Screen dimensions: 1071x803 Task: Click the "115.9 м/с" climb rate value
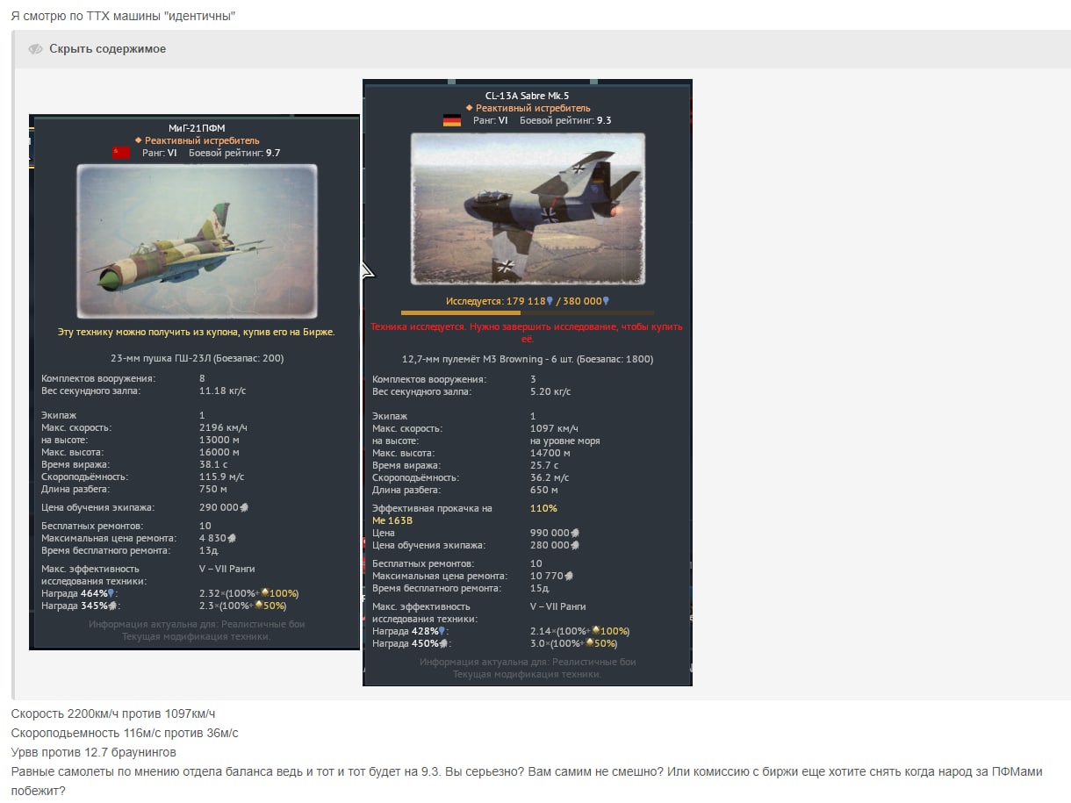click(219, 477)
